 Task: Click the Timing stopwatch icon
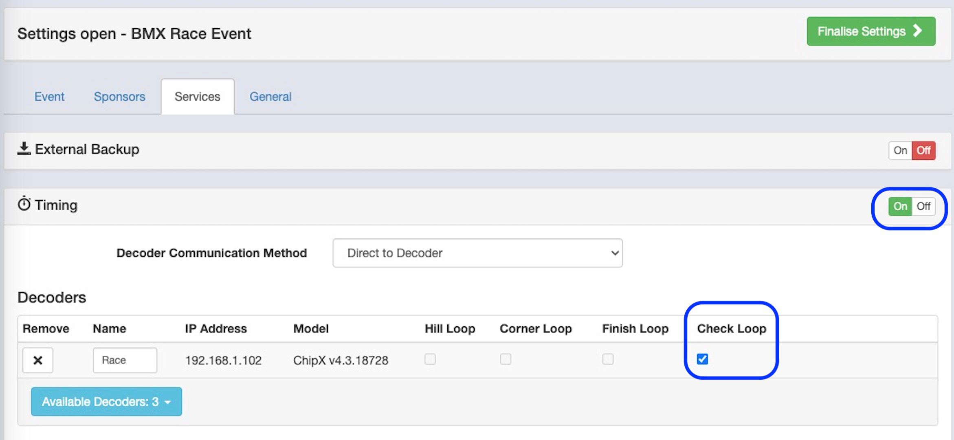coord(24,204)
